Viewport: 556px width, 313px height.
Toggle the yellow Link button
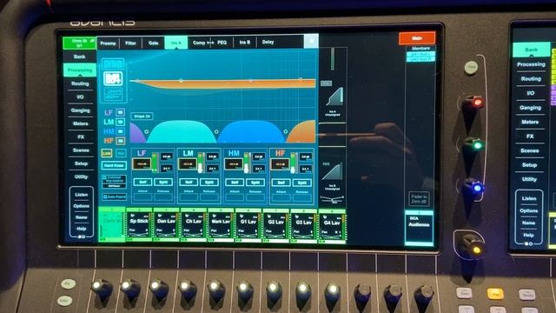coord(106,153)
